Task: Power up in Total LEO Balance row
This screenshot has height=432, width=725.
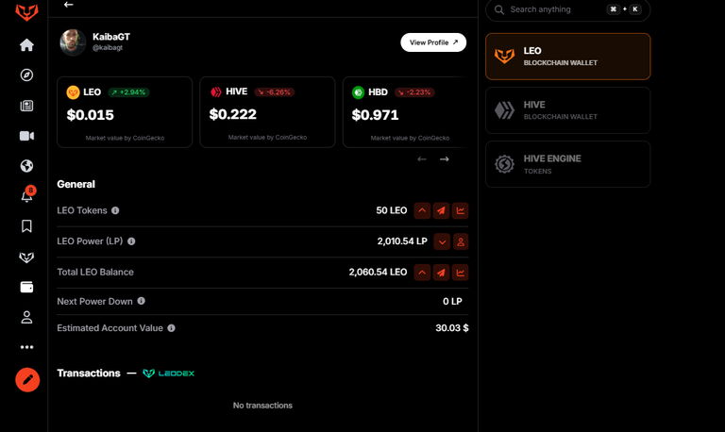Action: pyautogui.click(x=422, y=273)
